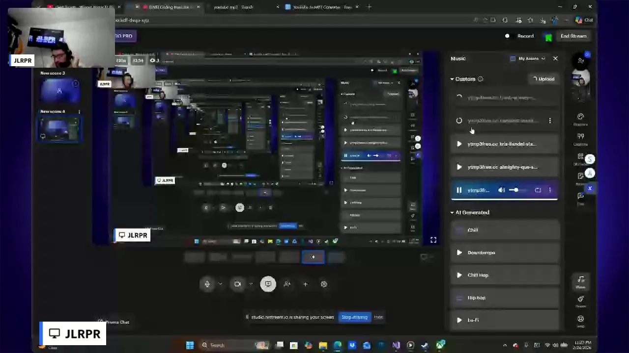Open options menu for the loading second track
Viewport: 629px width, 353px height.
click(x=550, y=121)
